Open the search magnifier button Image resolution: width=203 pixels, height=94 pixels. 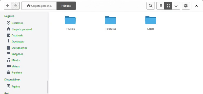pyautogui.click(x=151, y=6)
